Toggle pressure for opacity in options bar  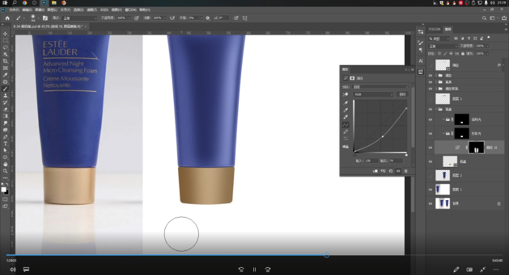136,18
